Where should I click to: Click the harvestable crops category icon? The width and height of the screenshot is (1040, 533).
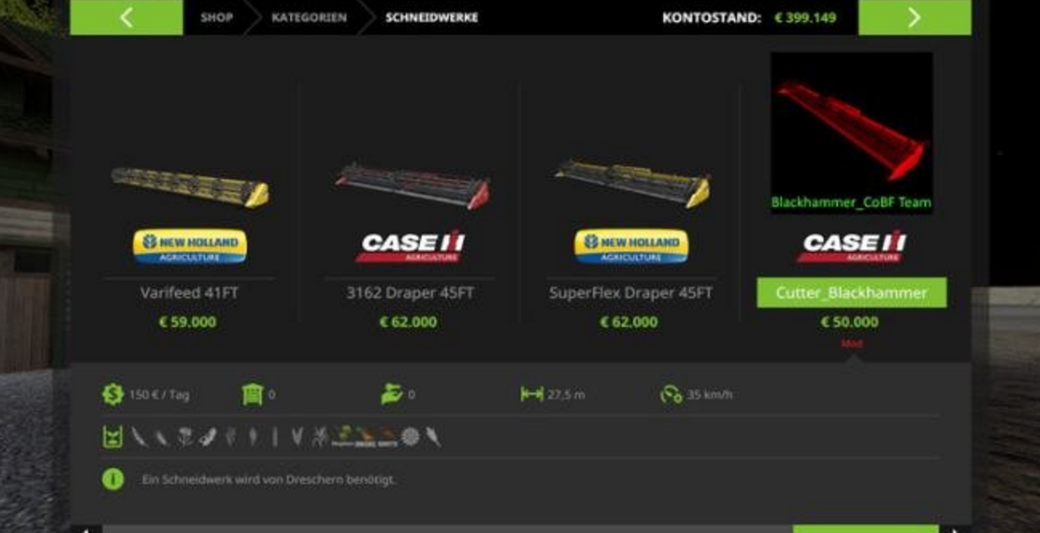pos(112,437)
